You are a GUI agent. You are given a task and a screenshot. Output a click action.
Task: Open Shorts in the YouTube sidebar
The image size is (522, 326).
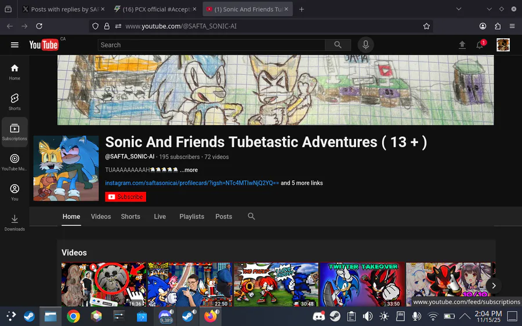click(x=14, y=102)
